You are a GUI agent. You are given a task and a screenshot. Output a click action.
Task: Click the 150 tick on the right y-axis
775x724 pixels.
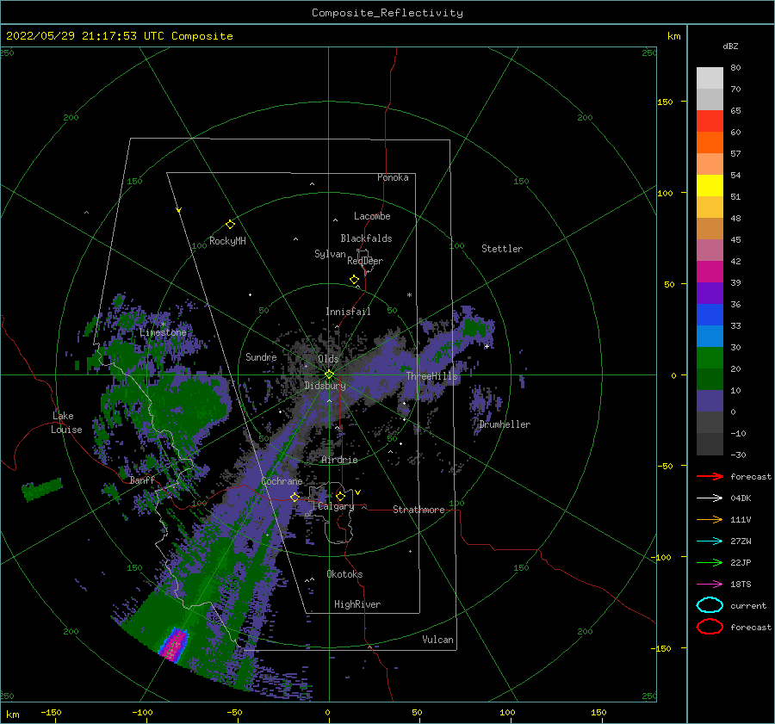pyautogui.click(x=665, y=102)
